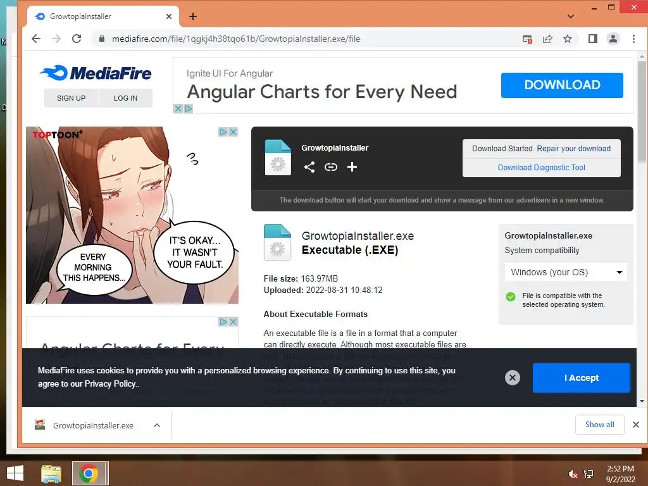Open a new browser tab

pyautogui.click(x=192, y=16)
